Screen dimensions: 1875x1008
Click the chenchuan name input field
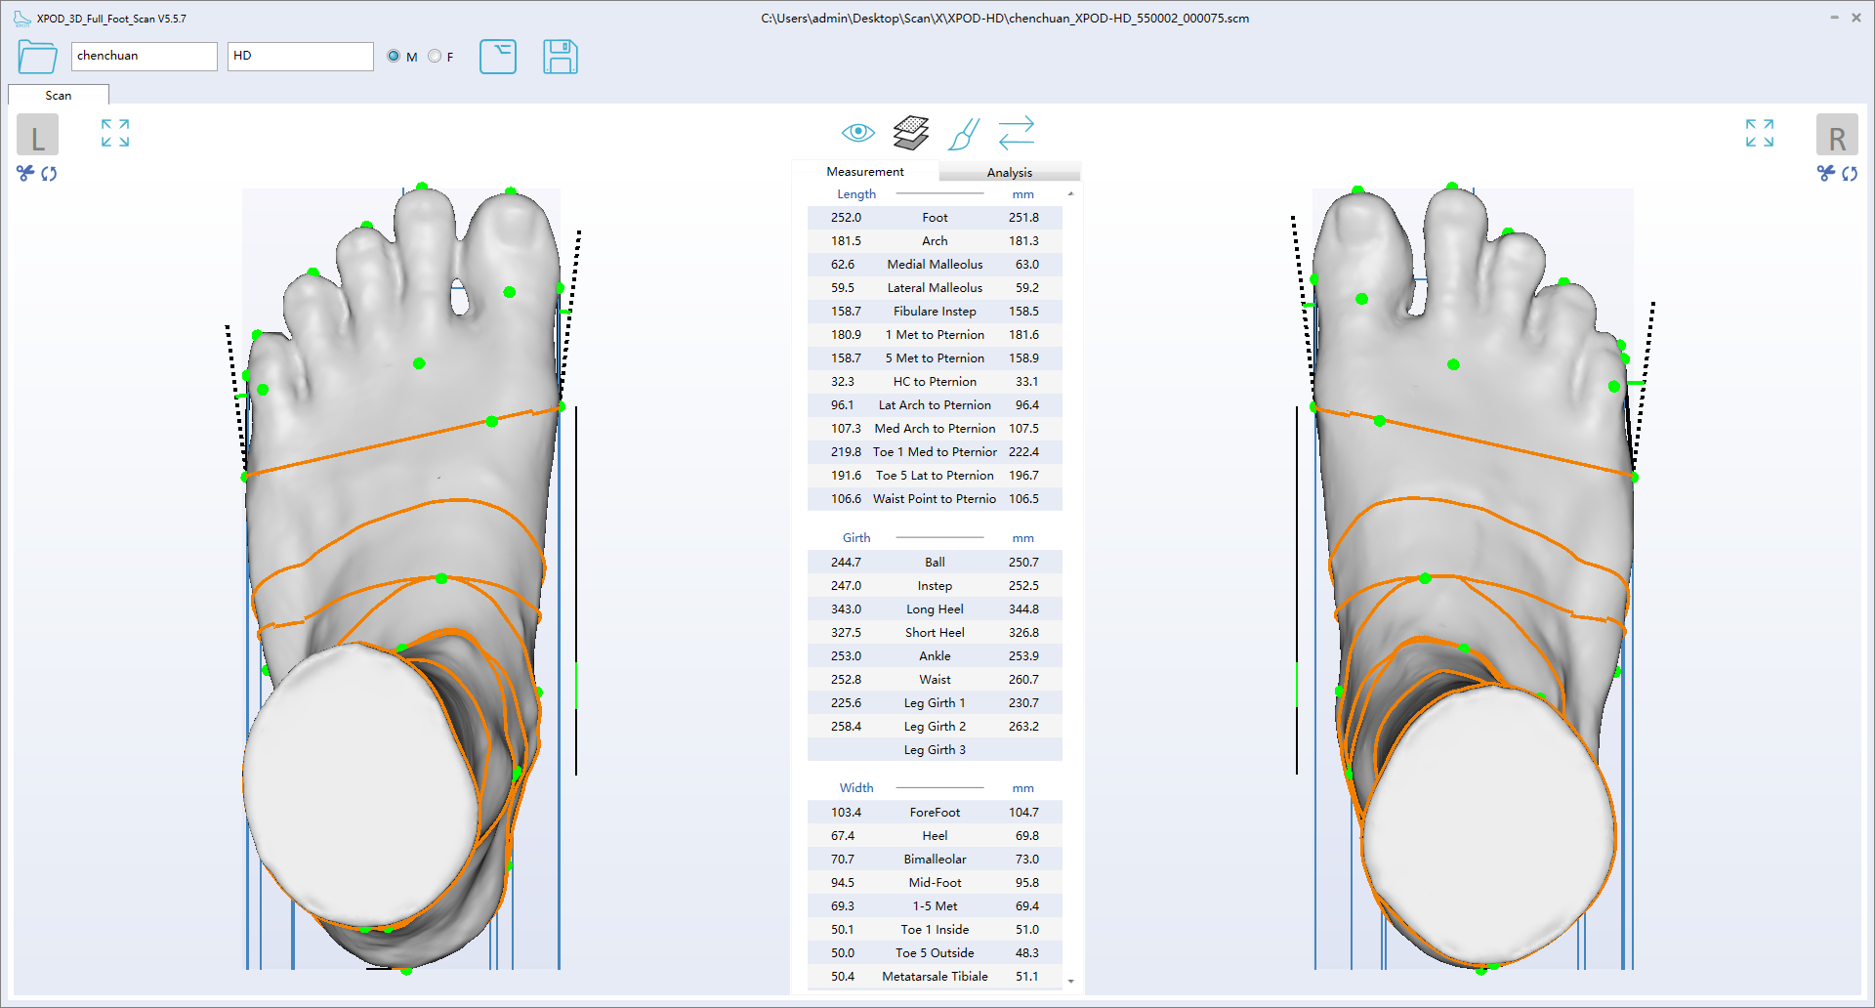coord(144,56)
